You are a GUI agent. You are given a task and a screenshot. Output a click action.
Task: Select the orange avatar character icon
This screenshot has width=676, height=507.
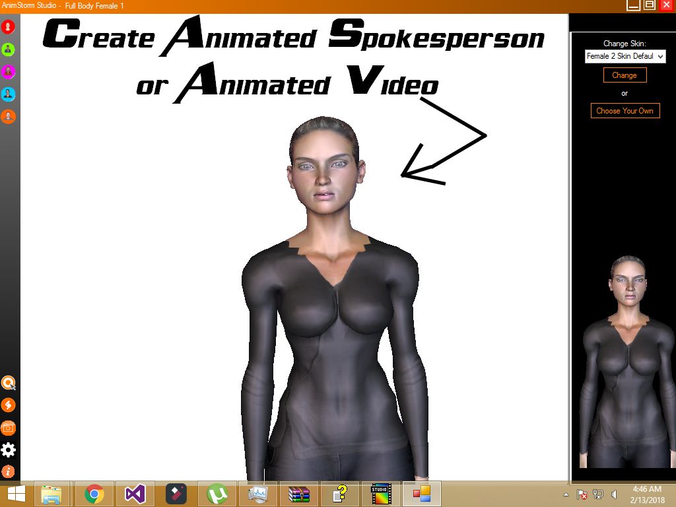point(8,116)
